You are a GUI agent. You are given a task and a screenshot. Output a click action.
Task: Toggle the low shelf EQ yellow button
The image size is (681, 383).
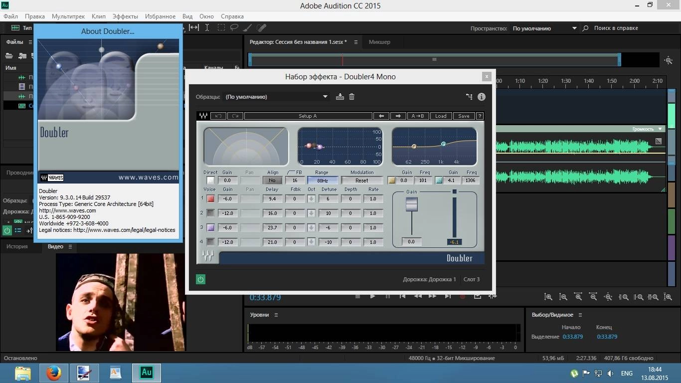click(x=392, y=181)
